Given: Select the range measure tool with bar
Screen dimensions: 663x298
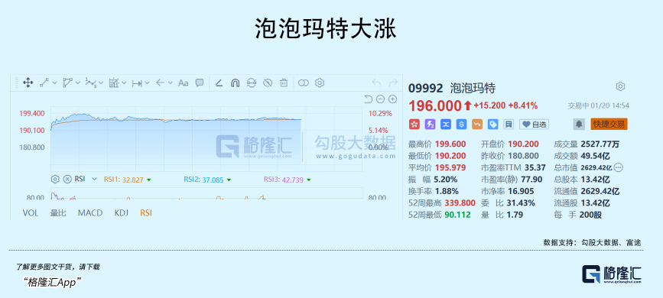Looking at the screenshot, I should pyautogui.click(x=137, y=83).
